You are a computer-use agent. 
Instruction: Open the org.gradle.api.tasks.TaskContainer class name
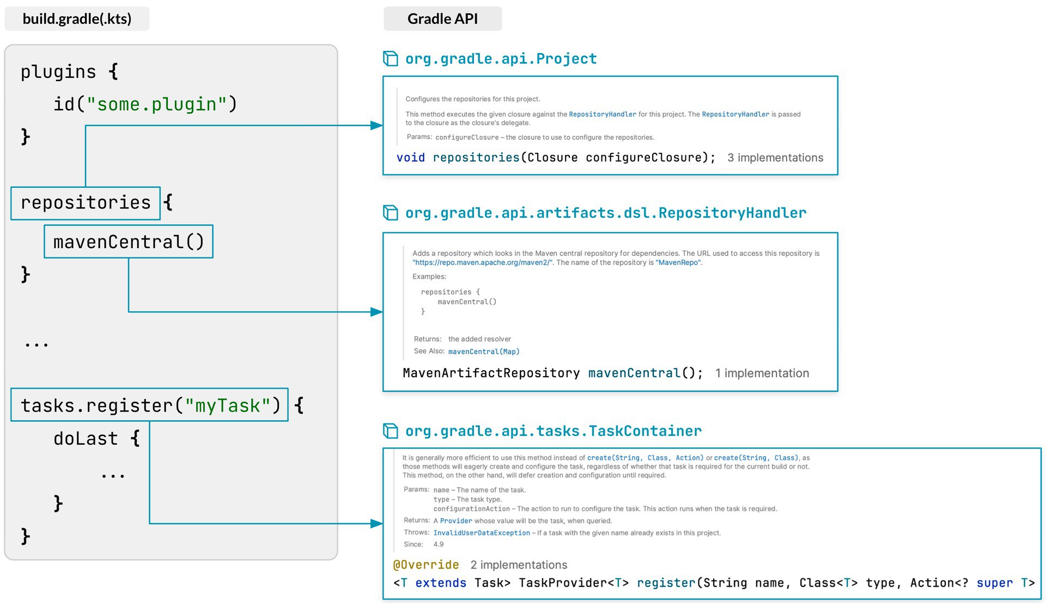(x=554, y=431)
